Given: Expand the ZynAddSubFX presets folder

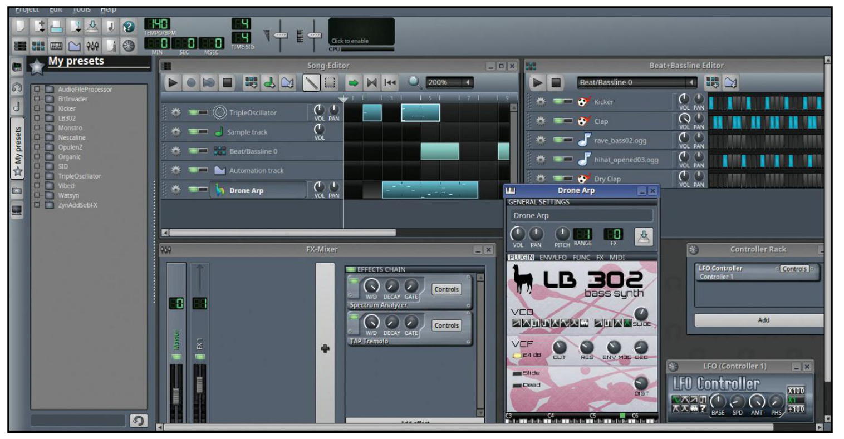Looking at the screenshot, I should (x=37, y=205).
